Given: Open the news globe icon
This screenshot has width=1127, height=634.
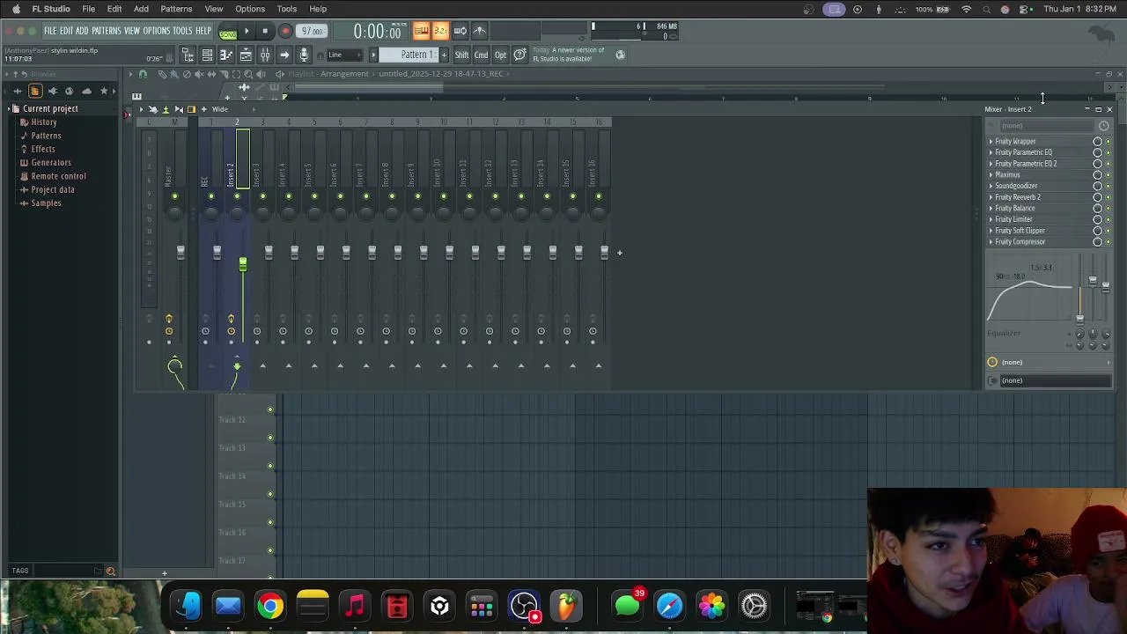Looking at the screenshot, I should 620,55.
